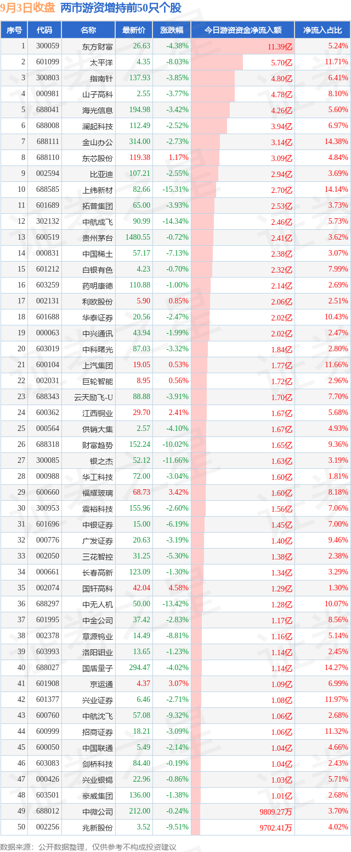Click the 1.17% change for 东芯股份

click(179, 158)
